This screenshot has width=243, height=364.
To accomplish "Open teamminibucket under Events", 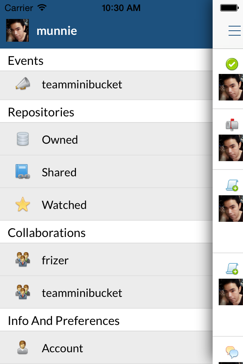I will click(x=82, y=84).
